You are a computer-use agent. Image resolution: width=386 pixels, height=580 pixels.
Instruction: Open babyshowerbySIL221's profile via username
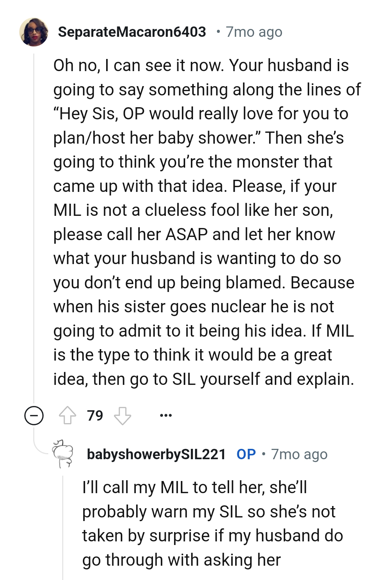(155, 453)
